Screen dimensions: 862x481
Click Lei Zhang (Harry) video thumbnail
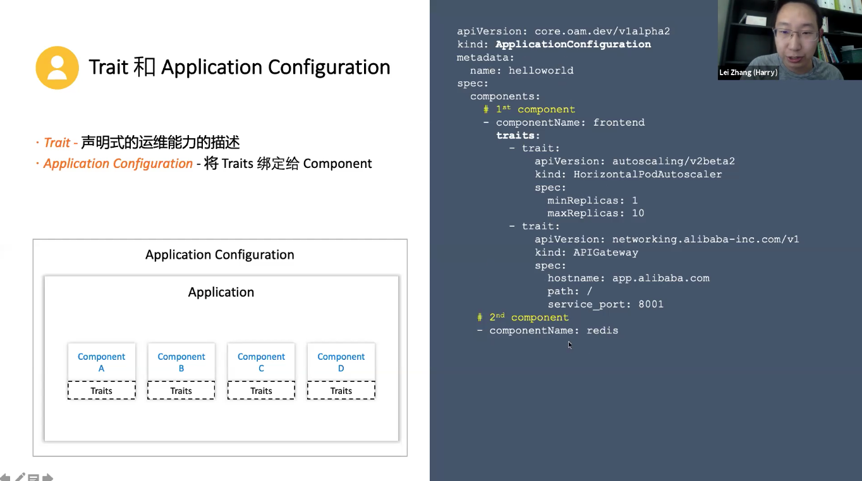point(789,40)
